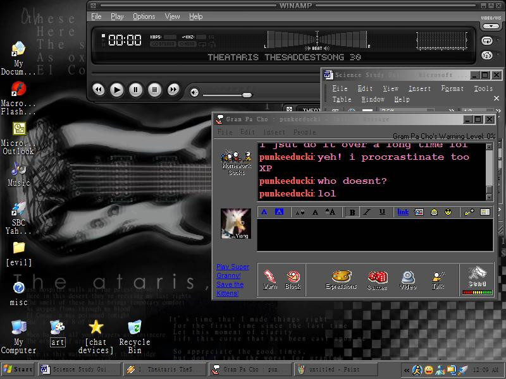
Task: Select the Macromedia Flash desktop shortcut
Action: pos(18,98)
